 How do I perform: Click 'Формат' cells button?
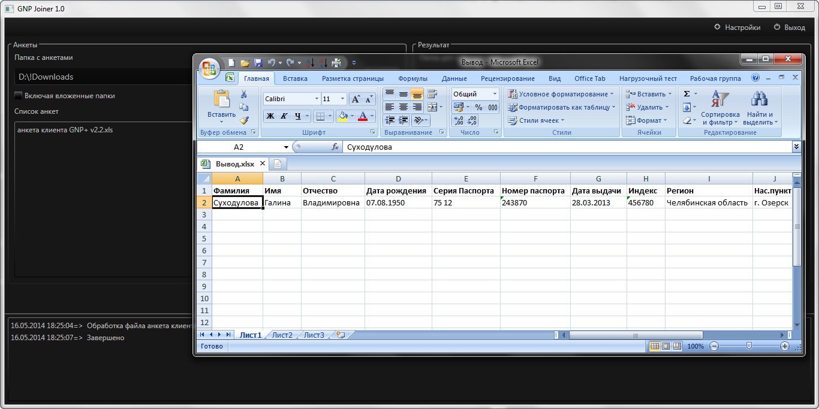pyautogui.click(x=647, y=120)
